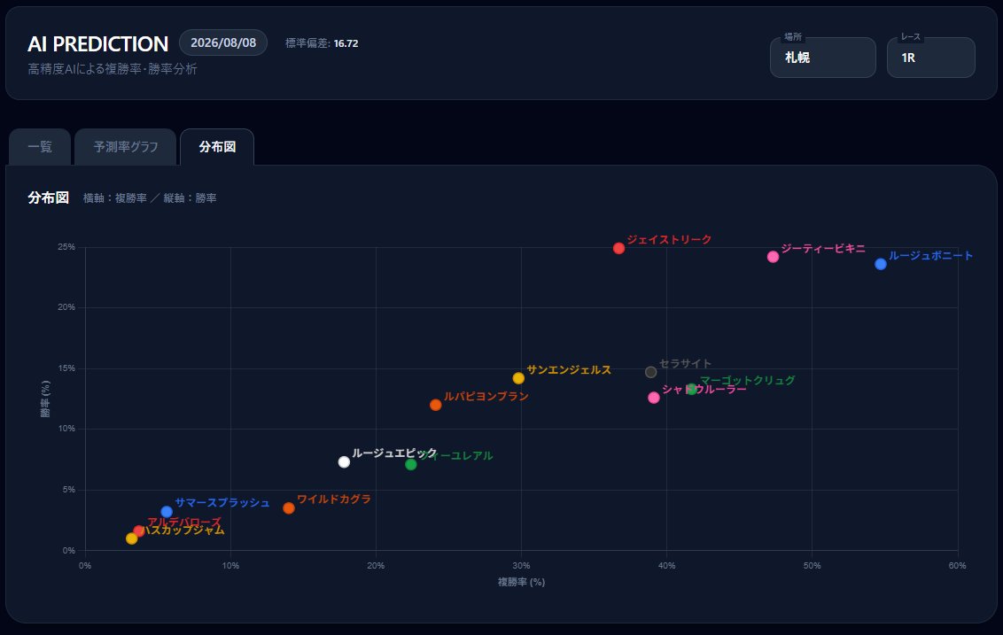Click the green マーゴットクリュグ data point
This screenshot has width=1003, height=635.
tap(691, 390)
